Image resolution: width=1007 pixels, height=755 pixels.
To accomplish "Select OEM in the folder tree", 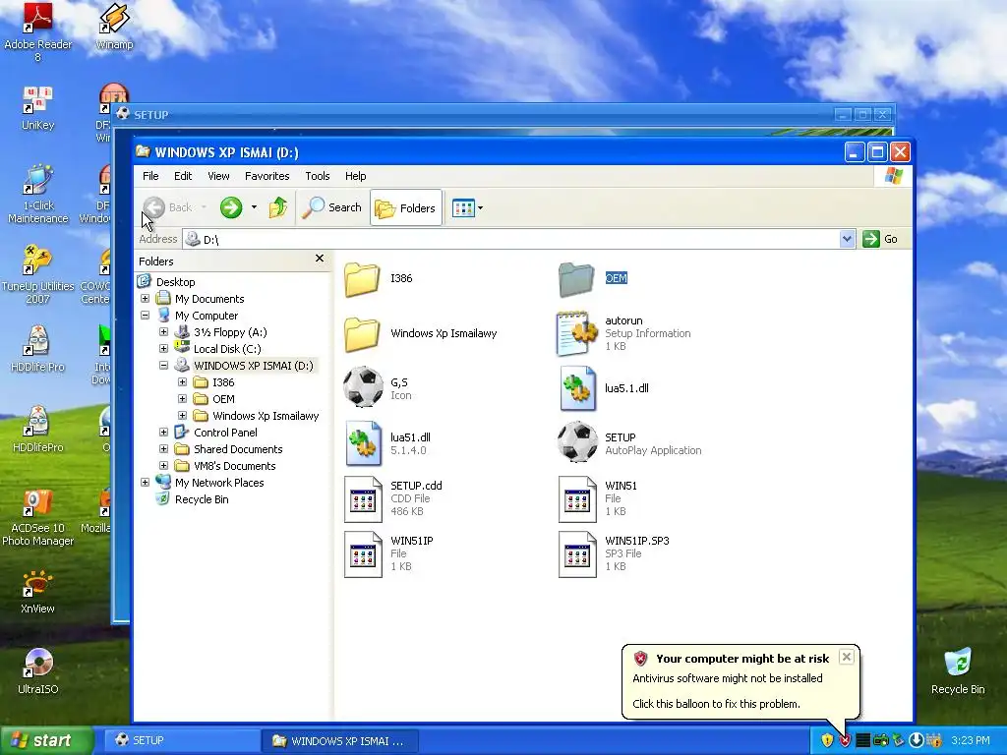I will [x=223, y=399].
